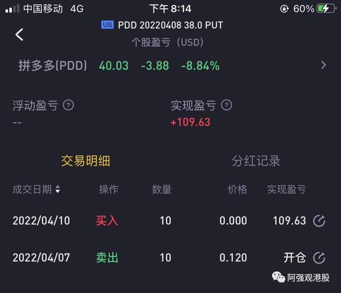Switch to 交易明细 tab
341x293 pixels.
85,161
